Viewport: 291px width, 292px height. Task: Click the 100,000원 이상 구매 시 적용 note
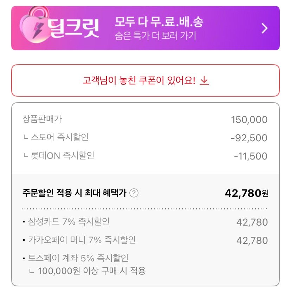pyautogui.click(x=91, y=271)
